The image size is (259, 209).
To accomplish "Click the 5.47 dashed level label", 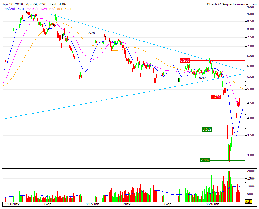I will coord(203,78).
